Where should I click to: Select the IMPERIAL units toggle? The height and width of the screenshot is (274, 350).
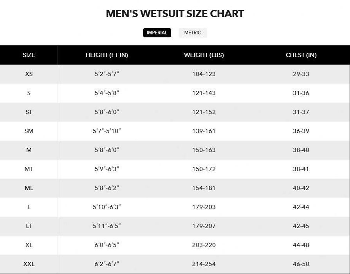pyautogui.click(x=157, y=33)
